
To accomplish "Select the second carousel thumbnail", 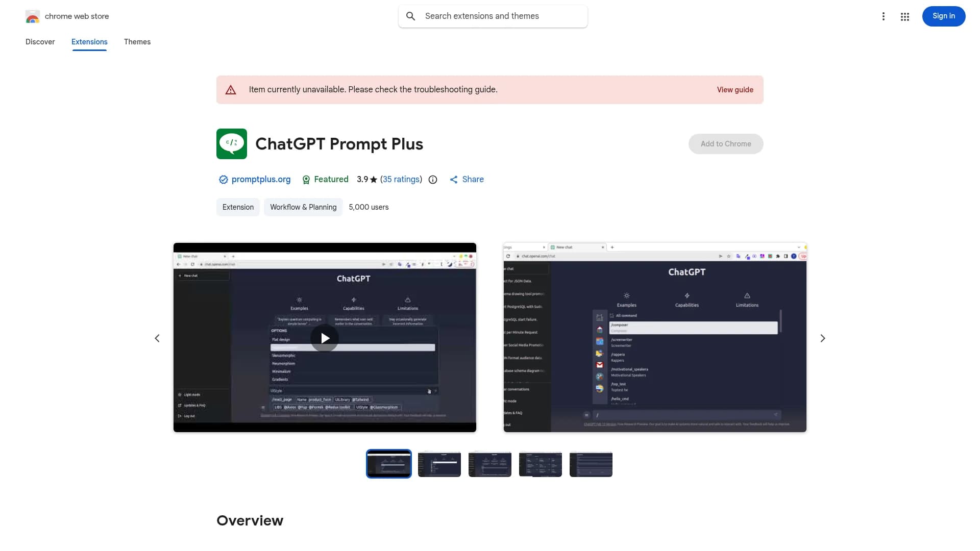I will click(439, 464).
